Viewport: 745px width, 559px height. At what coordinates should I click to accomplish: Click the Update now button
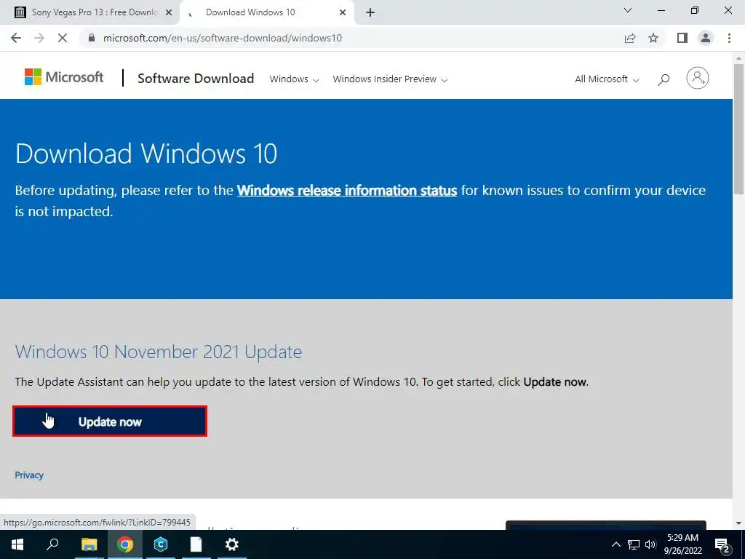click(x=110, y=421)
